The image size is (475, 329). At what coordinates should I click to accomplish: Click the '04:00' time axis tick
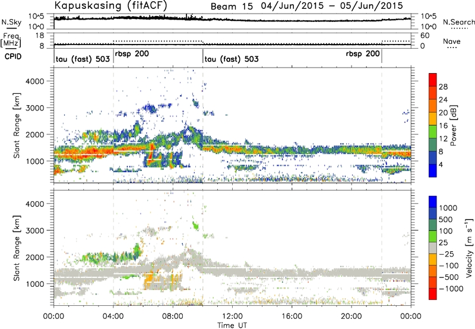tap(113, 317)
